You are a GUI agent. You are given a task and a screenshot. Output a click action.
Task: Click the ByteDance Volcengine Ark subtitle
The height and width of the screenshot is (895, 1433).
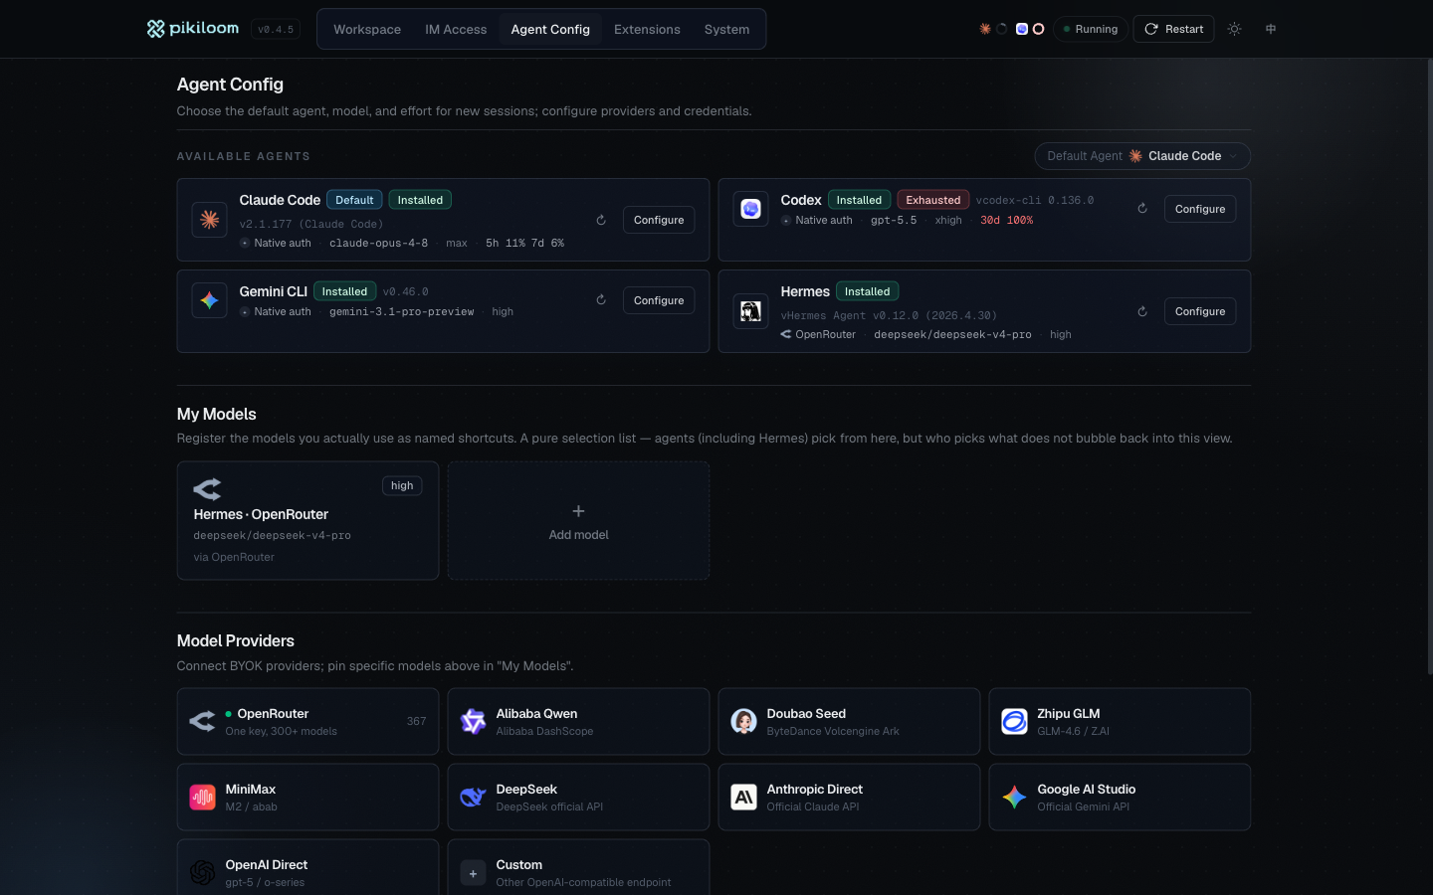point(832,731)
